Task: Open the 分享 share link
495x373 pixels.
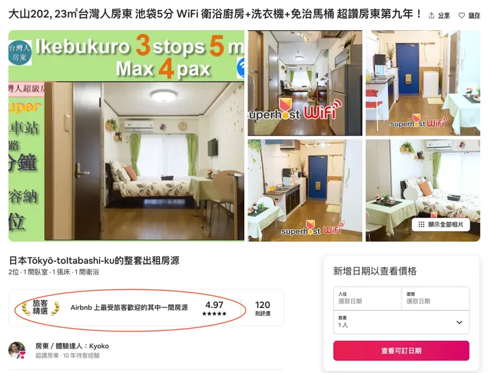Action: coord(444,15)
